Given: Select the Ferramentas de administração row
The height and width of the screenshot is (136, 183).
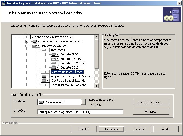Looking at the screenshot, I should tap(61, 41).
